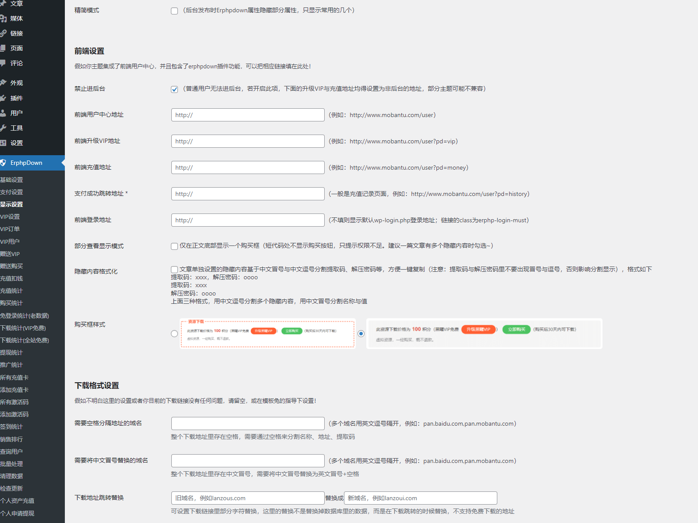Click the 工具 (Tools) wrench icon
This screenshot has height=523, width=698.
pos(3,128)
